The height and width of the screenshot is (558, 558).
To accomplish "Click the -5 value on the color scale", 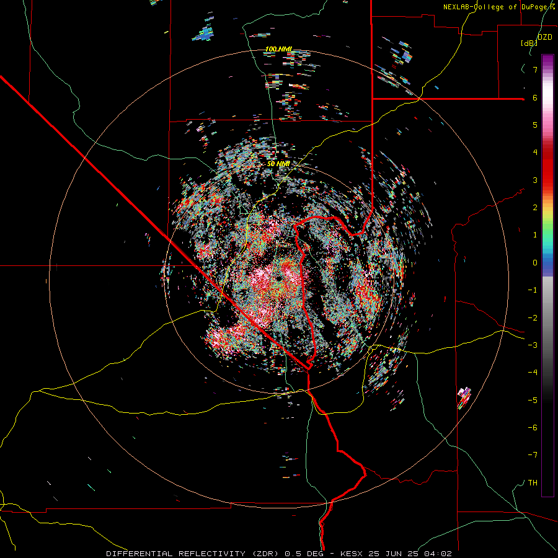I will point(533,401).
